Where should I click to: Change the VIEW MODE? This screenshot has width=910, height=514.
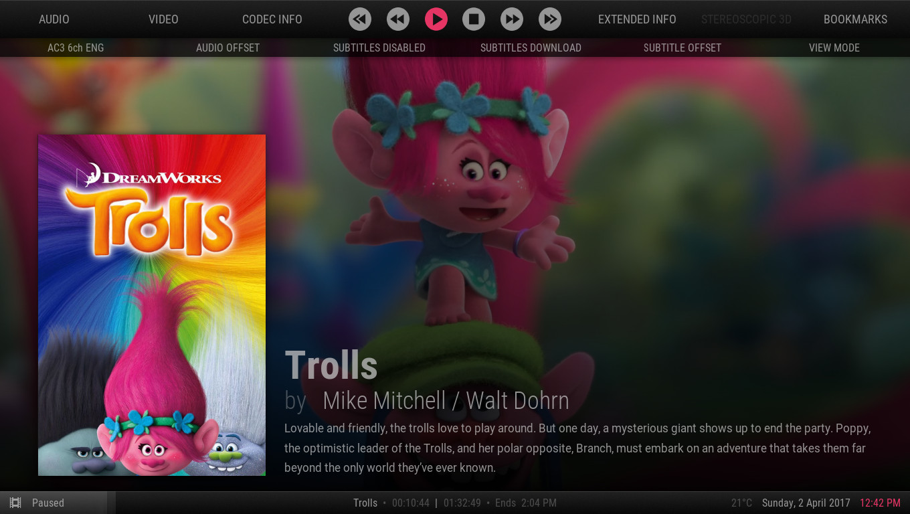[834, 48]
